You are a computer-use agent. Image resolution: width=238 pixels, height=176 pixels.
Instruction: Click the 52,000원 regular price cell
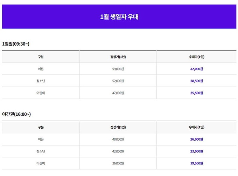pyautogui.click(x=118, y=81)
